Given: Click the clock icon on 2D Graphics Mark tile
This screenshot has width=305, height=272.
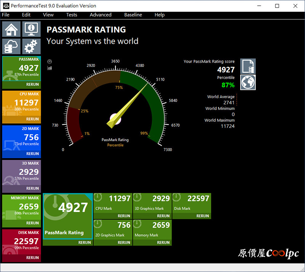Looking at the screenshot, I should [98, 224].
